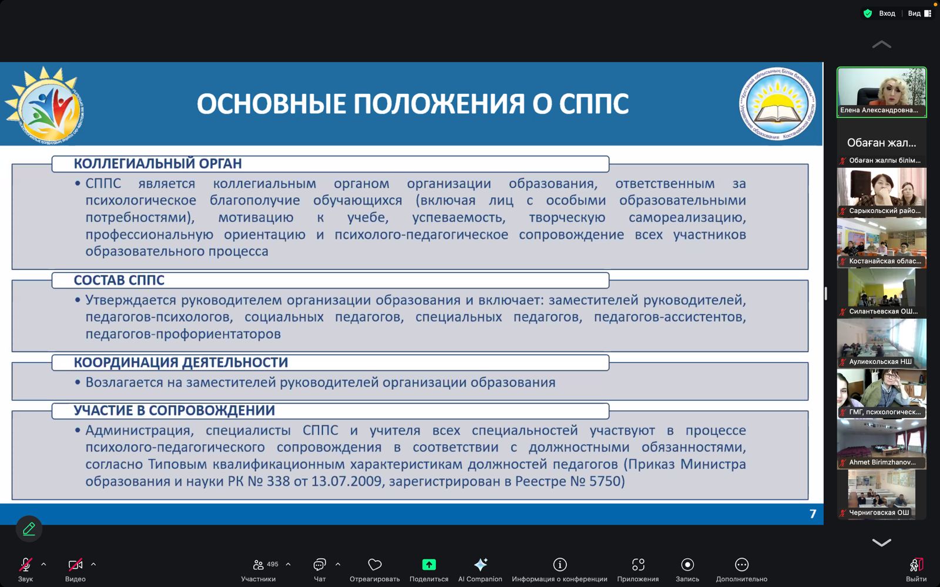Open AI Companion sparkle icon
Image resolution: width=940 pixels, height=587 pixels.
click(x=480, y=565)
